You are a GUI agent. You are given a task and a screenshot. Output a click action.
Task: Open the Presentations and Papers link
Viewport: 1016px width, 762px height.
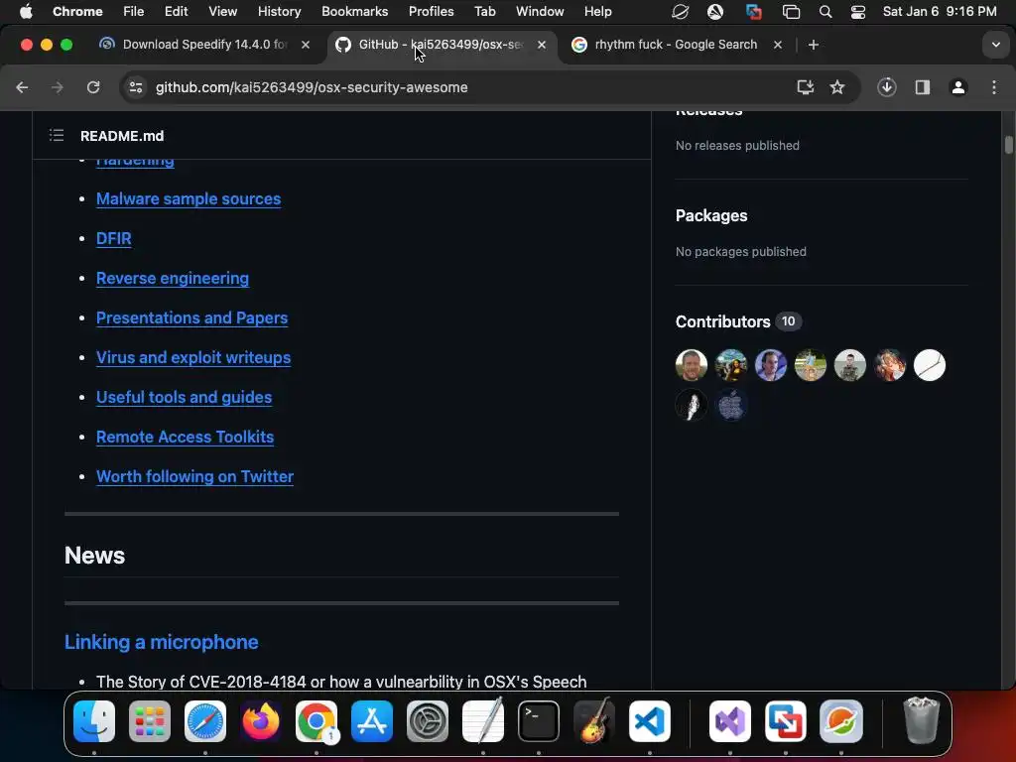[x=191, y=317]
